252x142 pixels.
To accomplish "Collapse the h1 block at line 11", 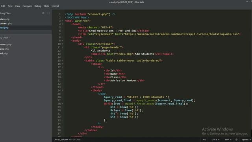I will tap(63, 47).
